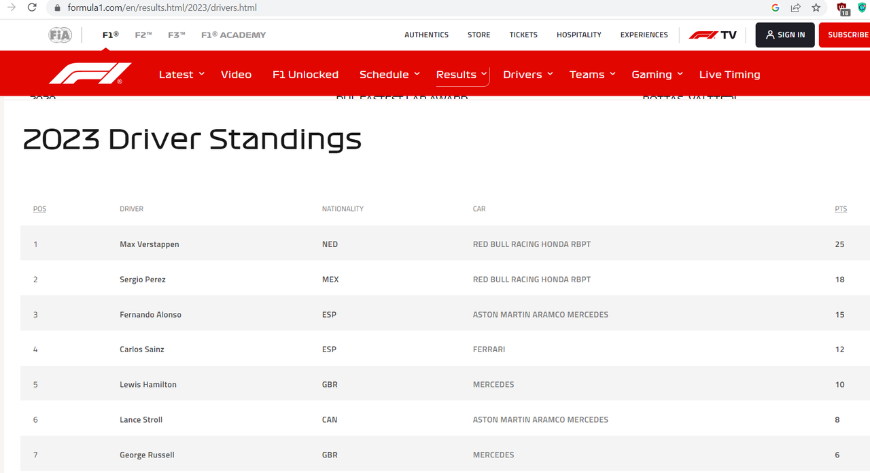This screenshot has width=870, height=473.
Task: Open Live Timing in the nav bar
Action: 729,75
